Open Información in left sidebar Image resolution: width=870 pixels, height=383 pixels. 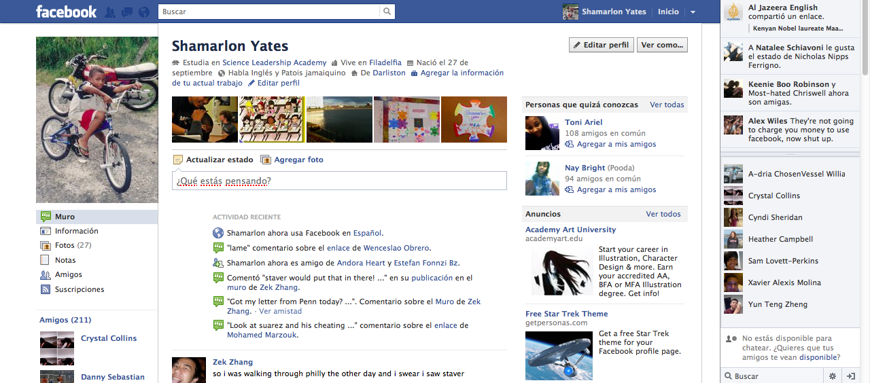[x=76, y=231]
